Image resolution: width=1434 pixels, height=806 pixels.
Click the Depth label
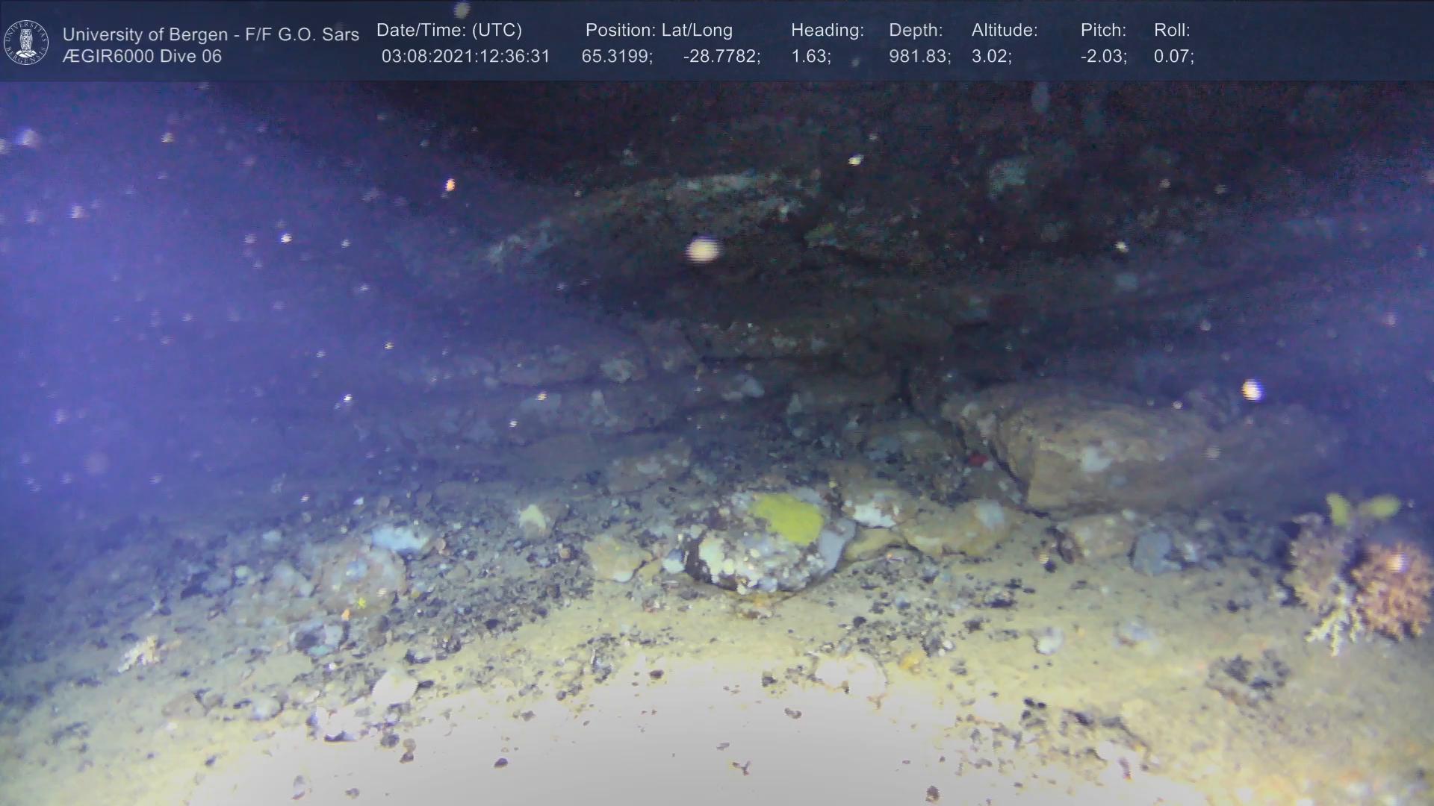coord(916,31)
